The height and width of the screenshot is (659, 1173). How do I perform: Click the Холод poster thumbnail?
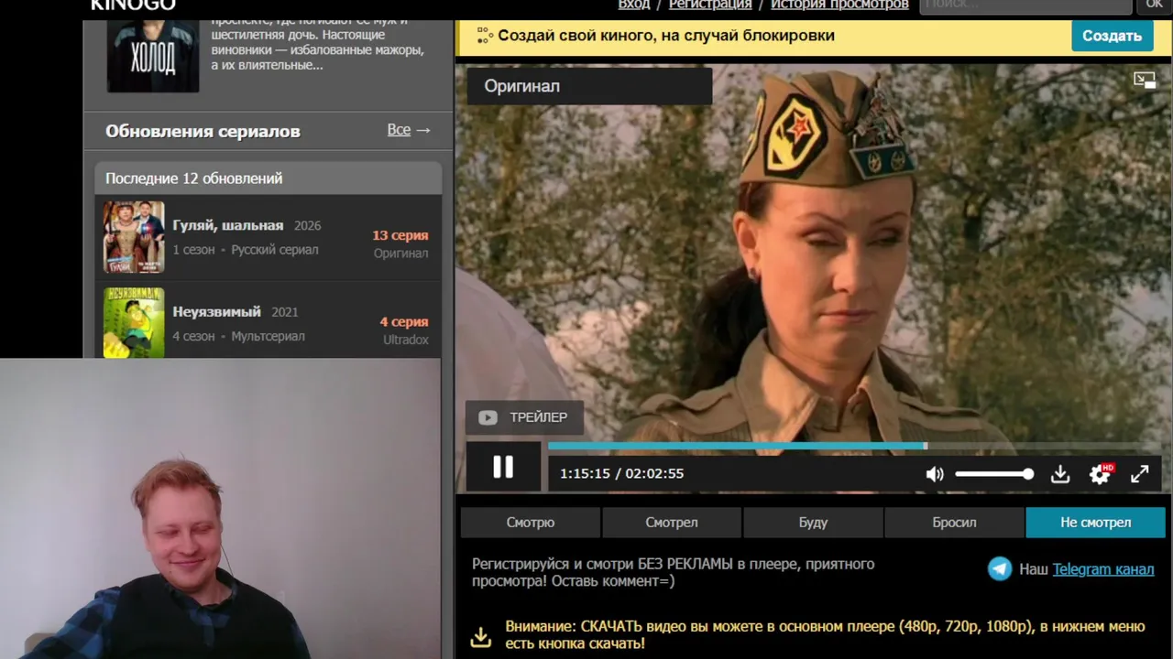pos(153,55)
